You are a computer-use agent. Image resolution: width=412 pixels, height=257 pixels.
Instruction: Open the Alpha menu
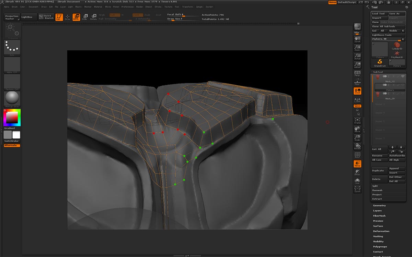click(7, 7)
